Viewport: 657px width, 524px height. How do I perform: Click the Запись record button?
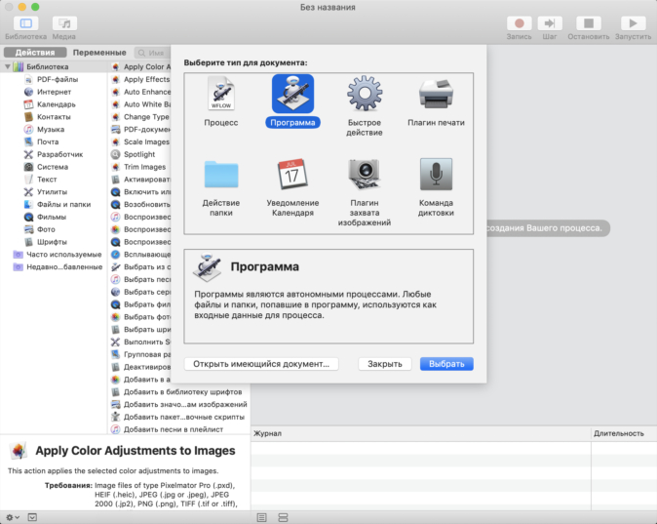[x=520, y=23]
